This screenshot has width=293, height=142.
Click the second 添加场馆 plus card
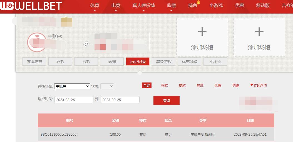259,37
